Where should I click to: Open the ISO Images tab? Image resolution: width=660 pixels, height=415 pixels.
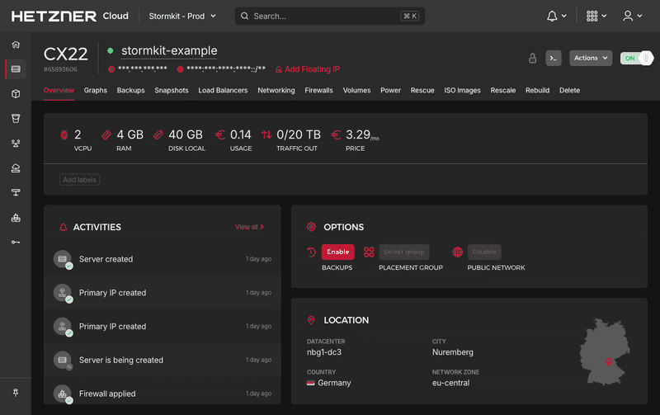pyautogui.click(x=462, y=91)
